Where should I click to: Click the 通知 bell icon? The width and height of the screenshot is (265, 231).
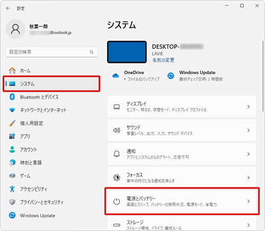[x=117, y=154]
